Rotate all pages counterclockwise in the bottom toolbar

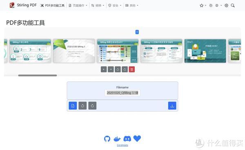(82, 106)
